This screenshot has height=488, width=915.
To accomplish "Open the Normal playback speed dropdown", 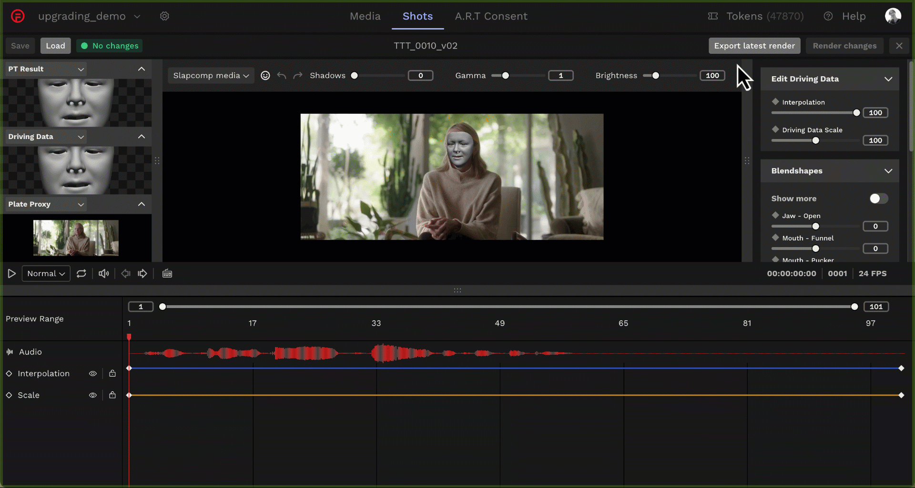I will 46,274.
